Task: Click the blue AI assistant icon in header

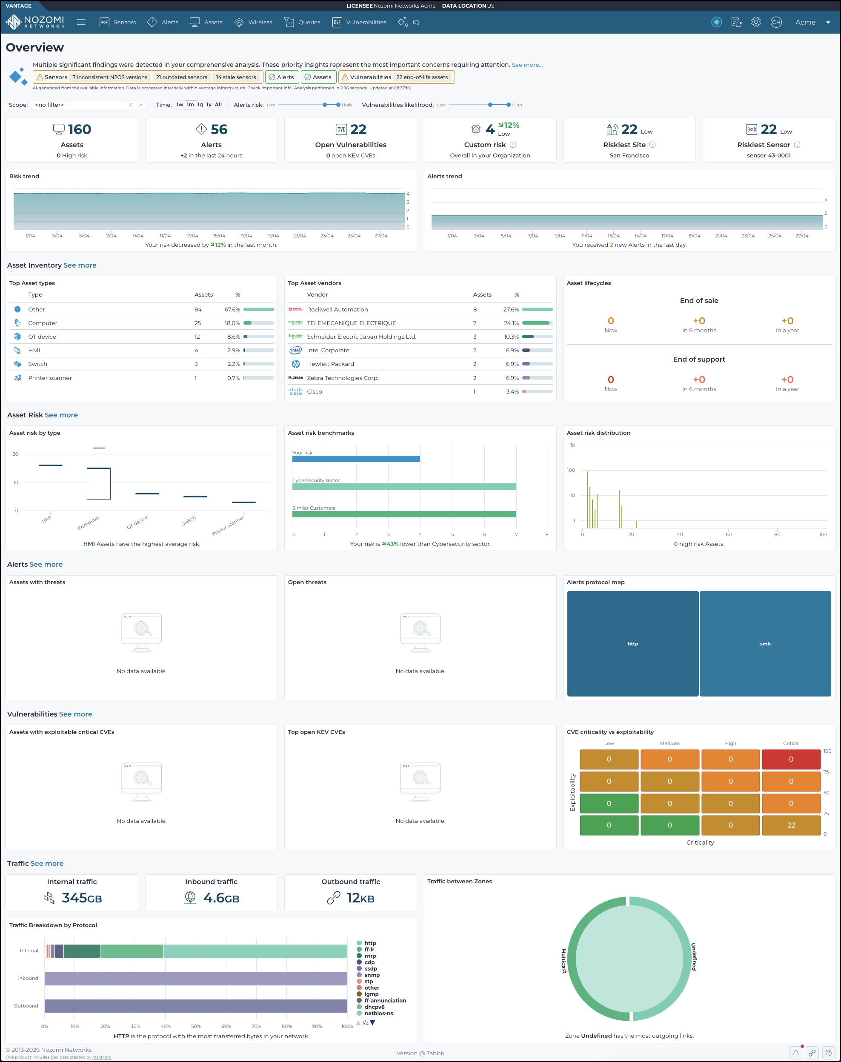Action: coord(716,22)
